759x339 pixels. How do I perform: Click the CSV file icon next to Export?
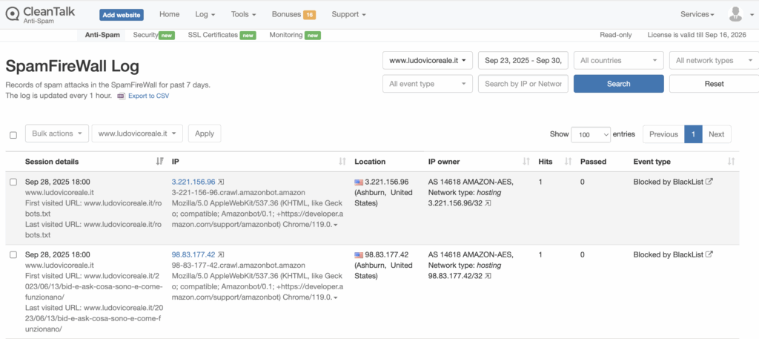(122, 96)
